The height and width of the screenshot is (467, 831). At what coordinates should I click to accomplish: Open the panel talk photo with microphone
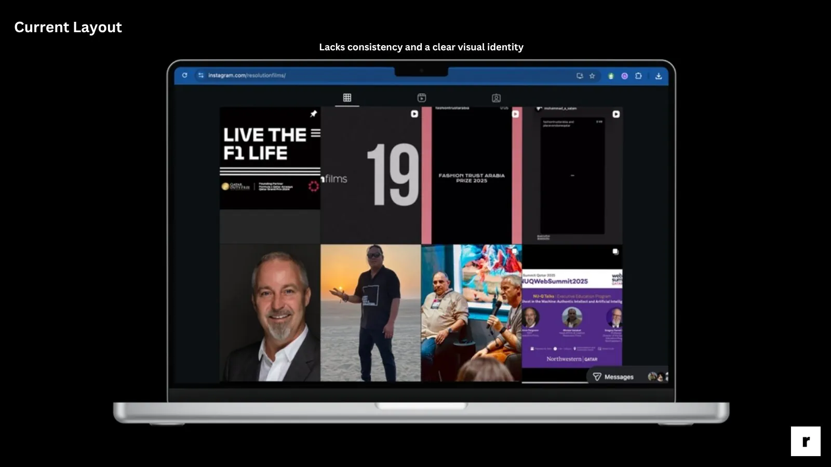(472, 313)
